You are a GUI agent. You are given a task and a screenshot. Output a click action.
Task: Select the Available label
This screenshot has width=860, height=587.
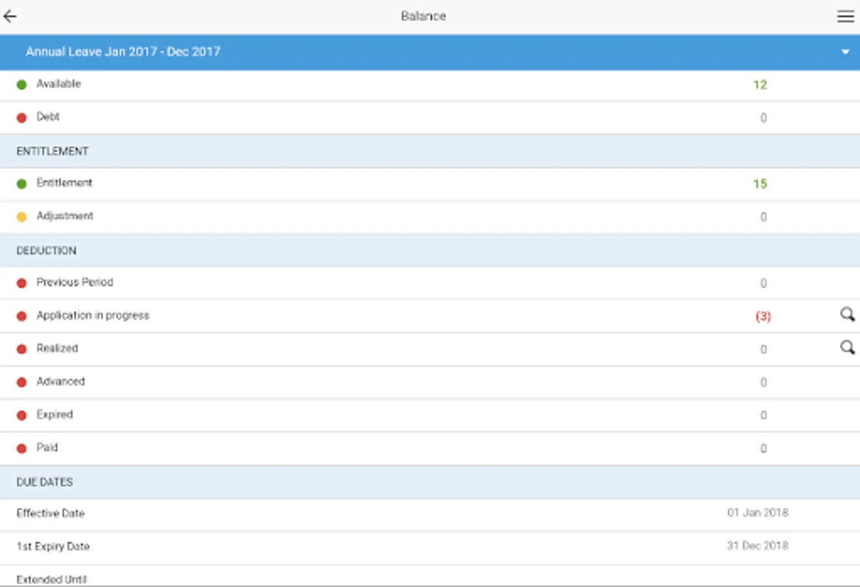pyautogui.click(x=59, y=83)
